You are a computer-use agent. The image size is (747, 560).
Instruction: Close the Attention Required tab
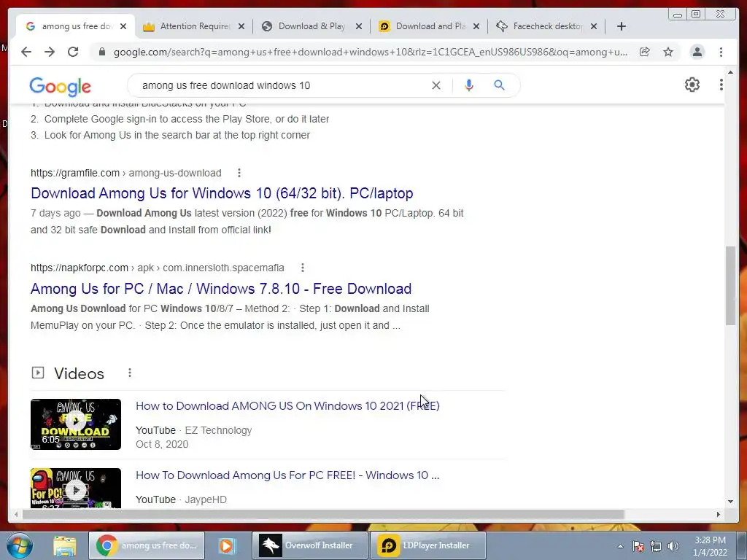(241, 26)
